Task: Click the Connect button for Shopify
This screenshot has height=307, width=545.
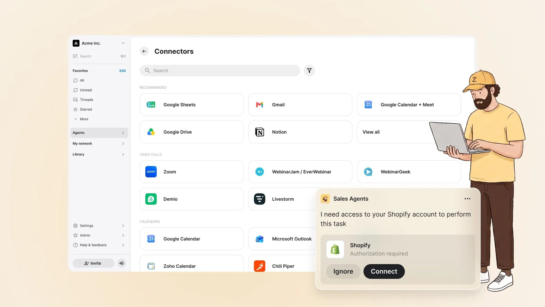Action: click(x=384, y=272)
